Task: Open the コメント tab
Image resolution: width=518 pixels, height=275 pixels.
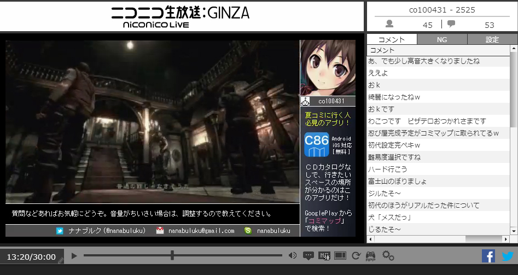Action: pyautogui.click(x=392, y=39)
